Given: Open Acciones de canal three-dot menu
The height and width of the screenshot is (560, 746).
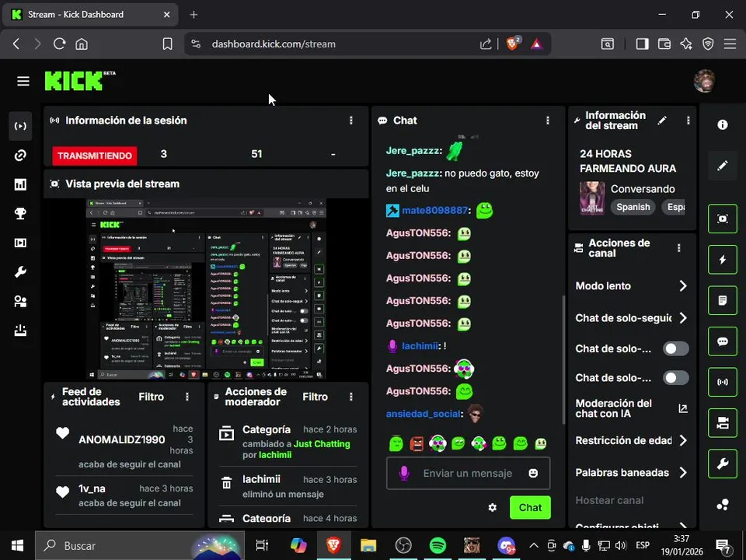Looking at the screenshot, I should (679, 247).
